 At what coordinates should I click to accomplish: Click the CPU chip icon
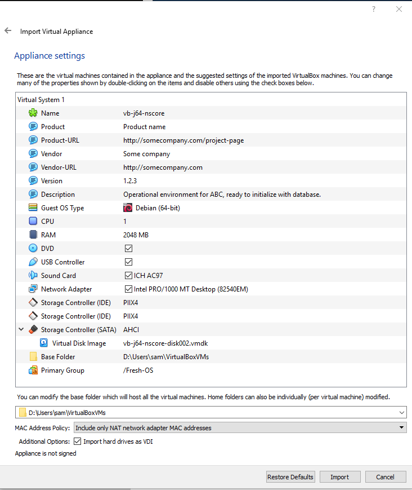[x=33, y=221]
